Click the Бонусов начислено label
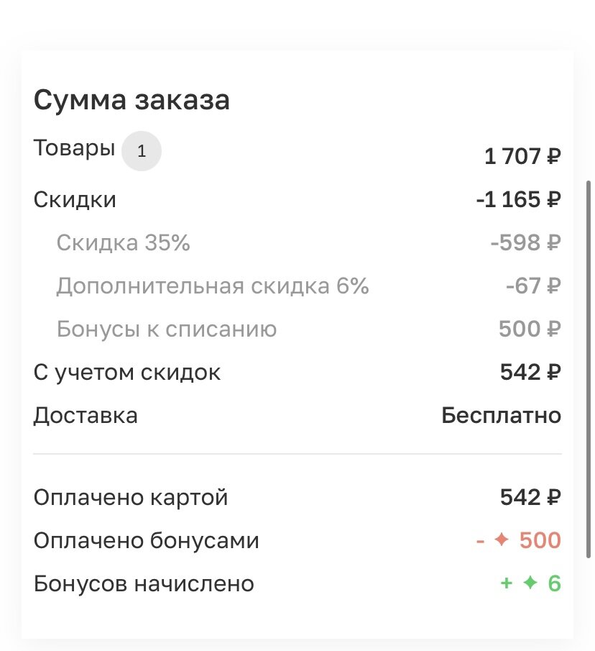 144,583
